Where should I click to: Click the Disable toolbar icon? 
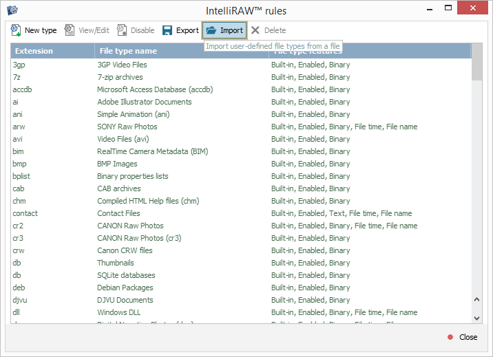tap(123, 30)
